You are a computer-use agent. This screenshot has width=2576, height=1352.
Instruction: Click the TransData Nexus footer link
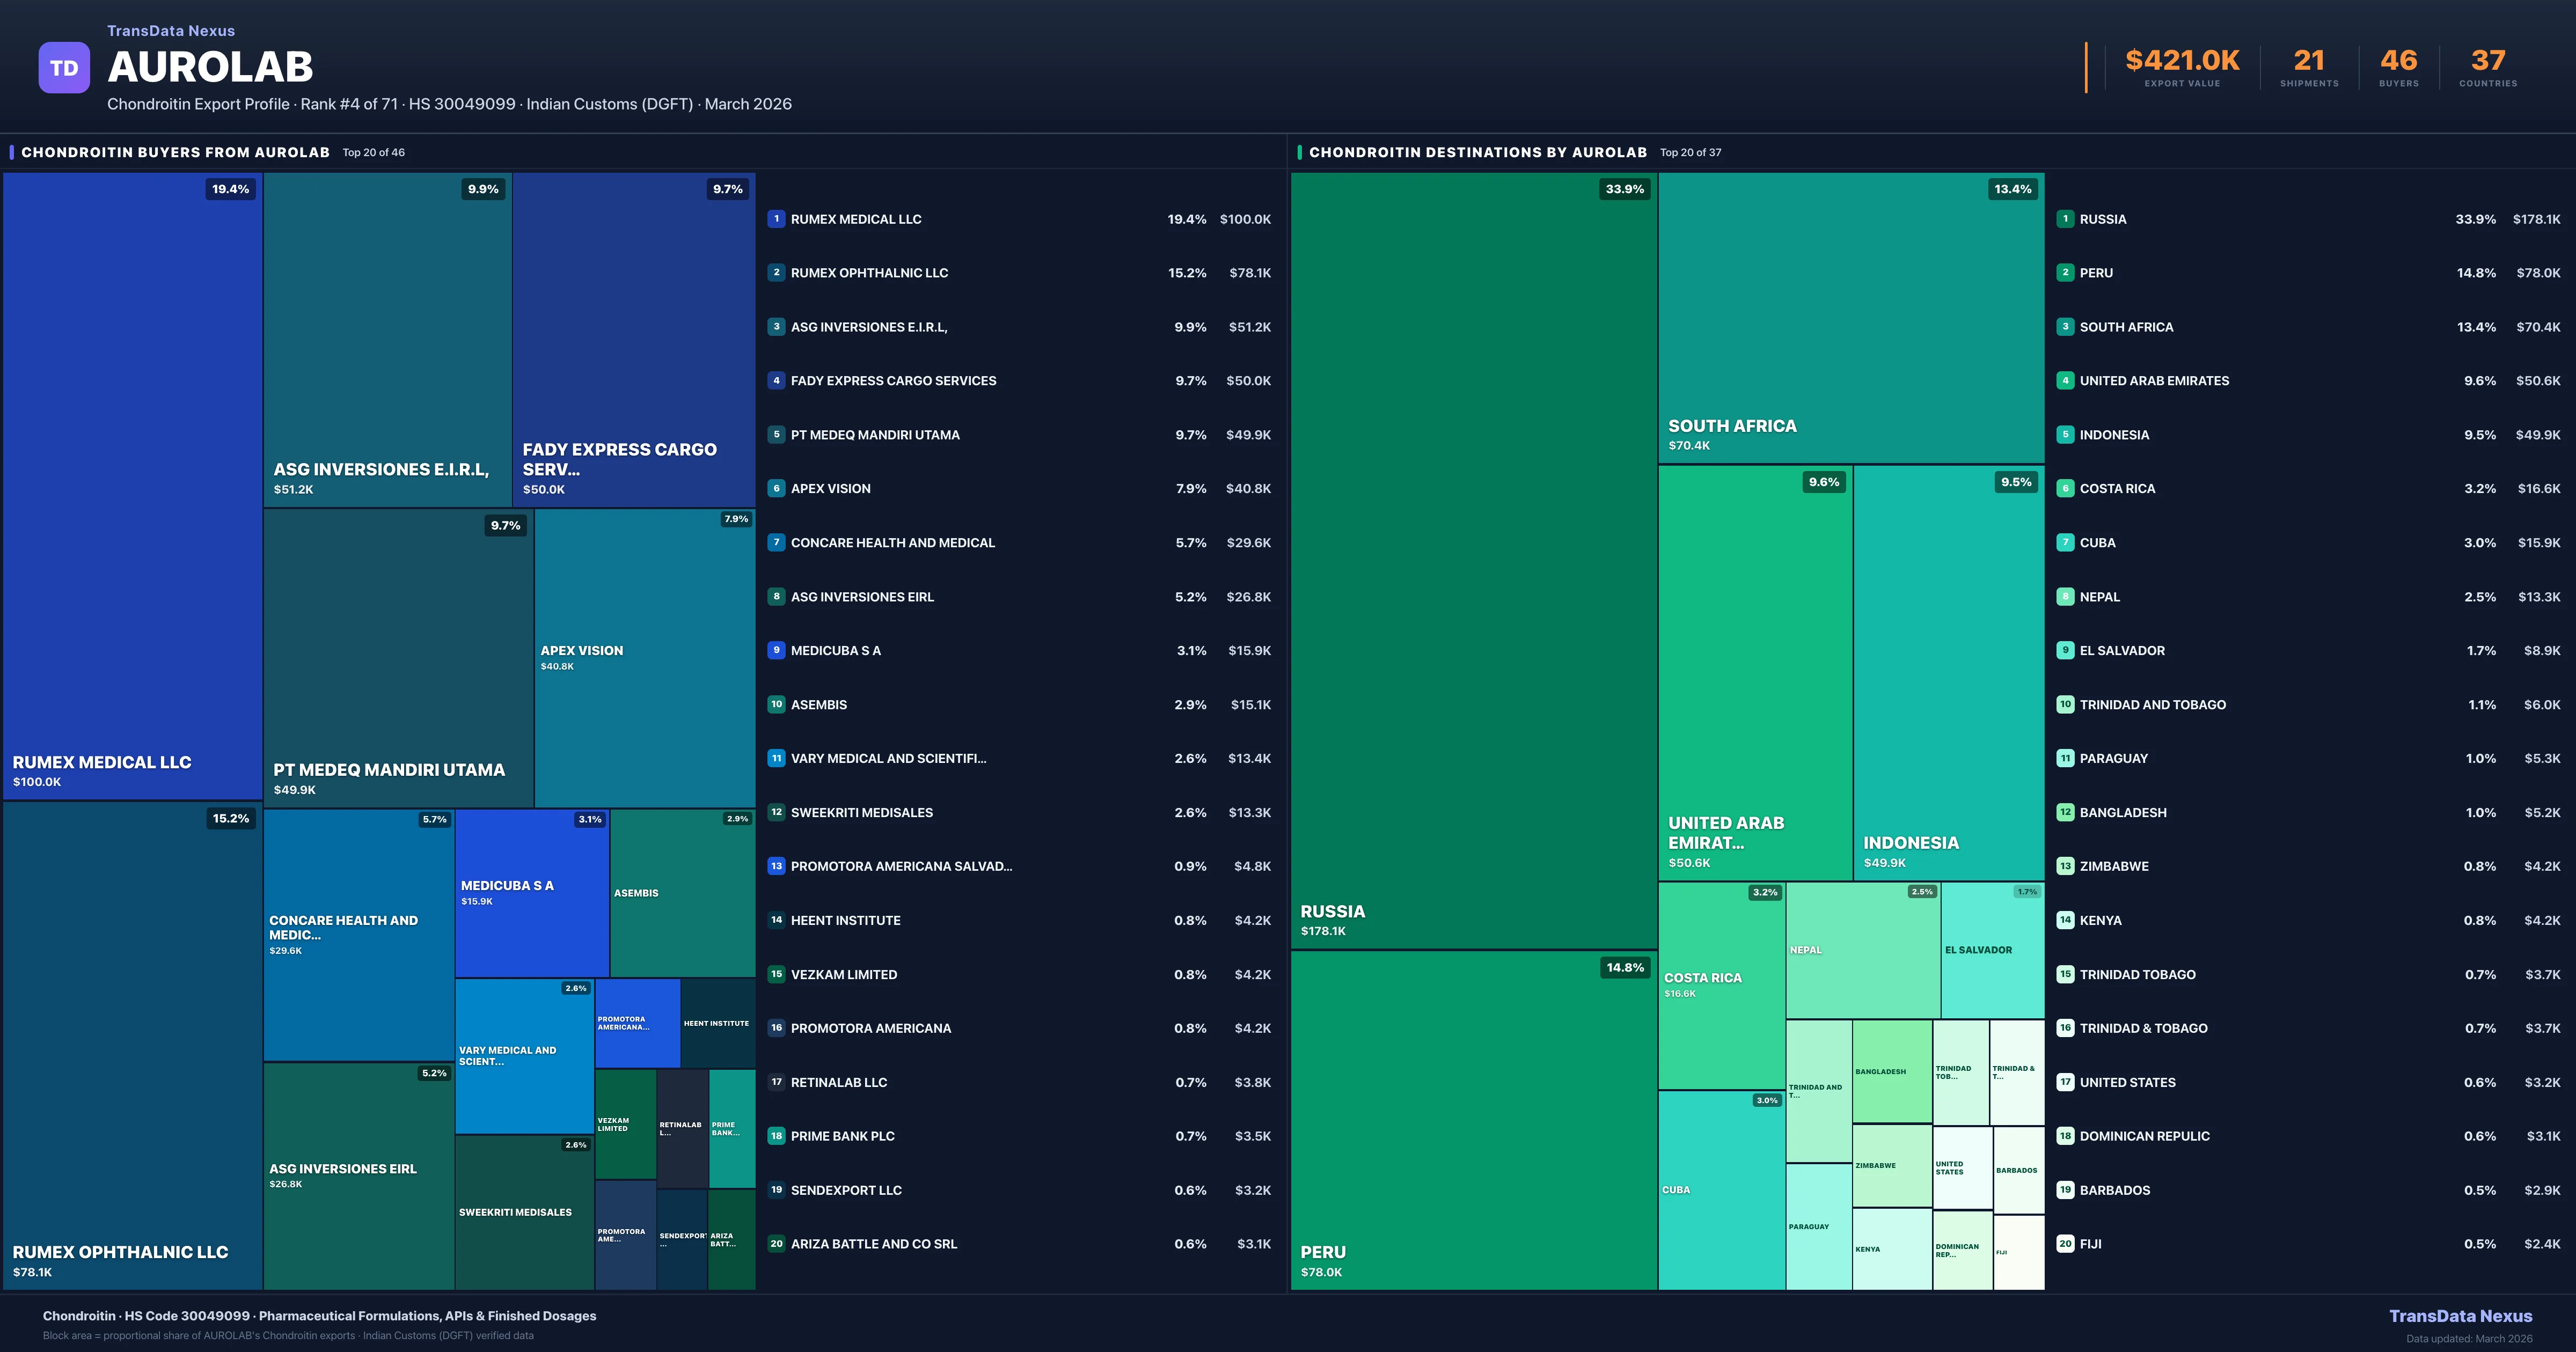(2460, 1316)
